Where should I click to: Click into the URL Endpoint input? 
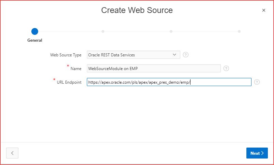(169, 82)
